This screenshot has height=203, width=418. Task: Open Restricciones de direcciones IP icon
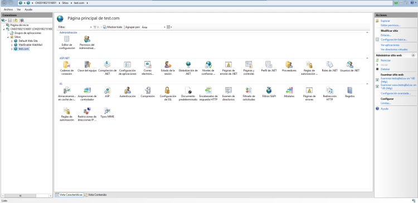point(87,114)
